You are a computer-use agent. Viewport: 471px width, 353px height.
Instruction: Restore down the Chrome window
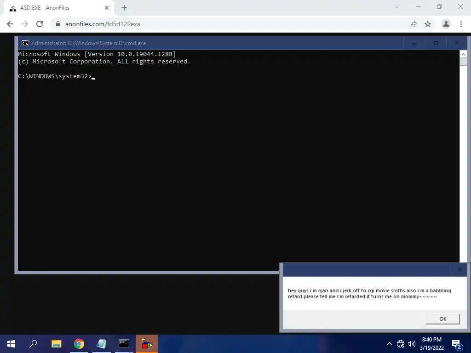pyautogui.click(x=439, y=6)
